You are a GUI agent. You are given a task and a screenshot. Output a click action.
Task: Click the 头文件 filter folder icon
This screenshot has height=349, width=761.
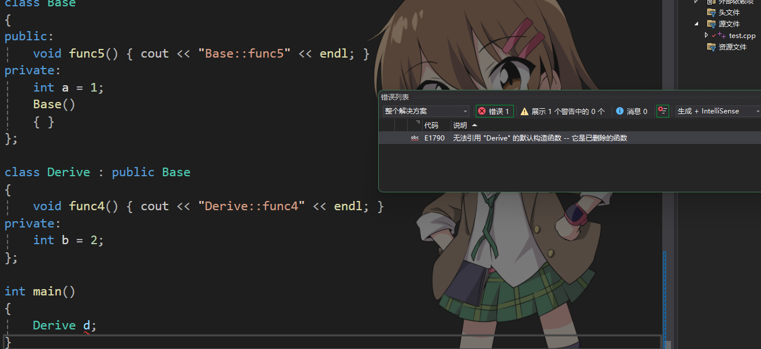pyautogui.click(x=711, y=13)
